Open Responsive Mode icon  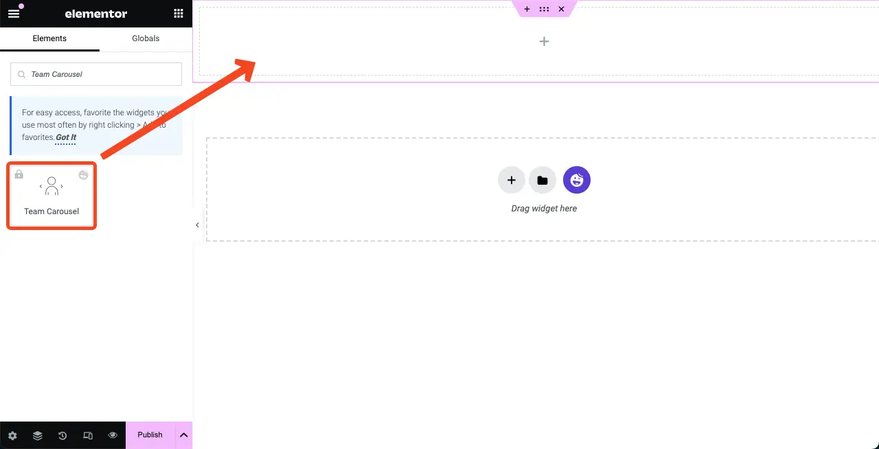click(x=88, y=435)
